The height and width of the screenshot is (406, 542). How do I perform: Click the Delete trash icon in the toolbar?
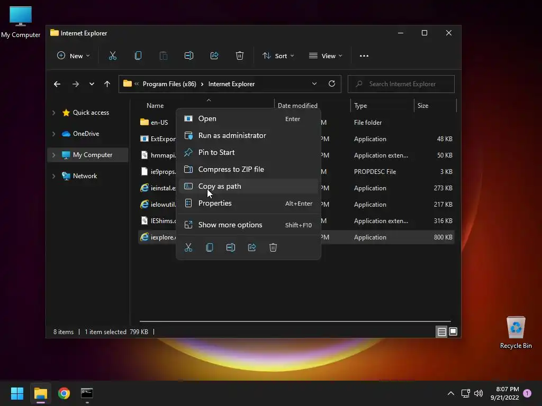(240, 56)
